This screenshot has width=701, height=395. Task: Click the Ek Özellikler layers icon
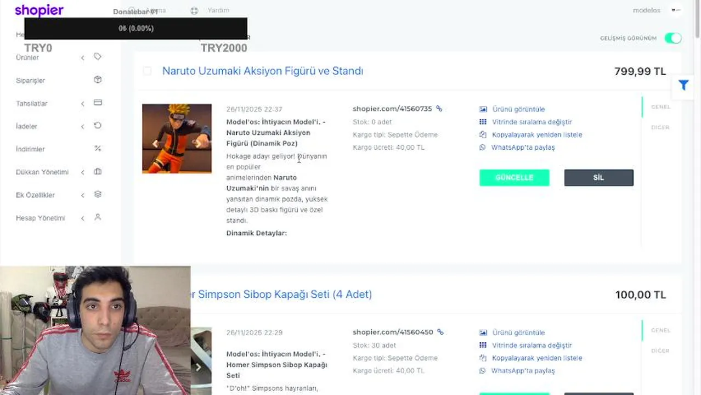pyautogui.click(x=98, y=194)
